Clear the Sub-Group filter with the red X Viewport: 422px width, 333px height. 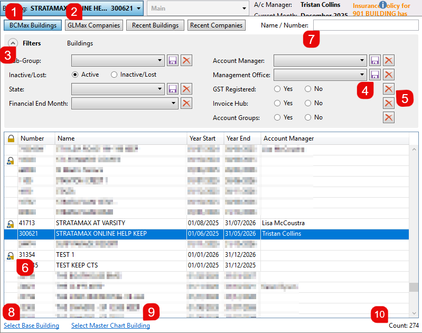(x=186, y=60)
